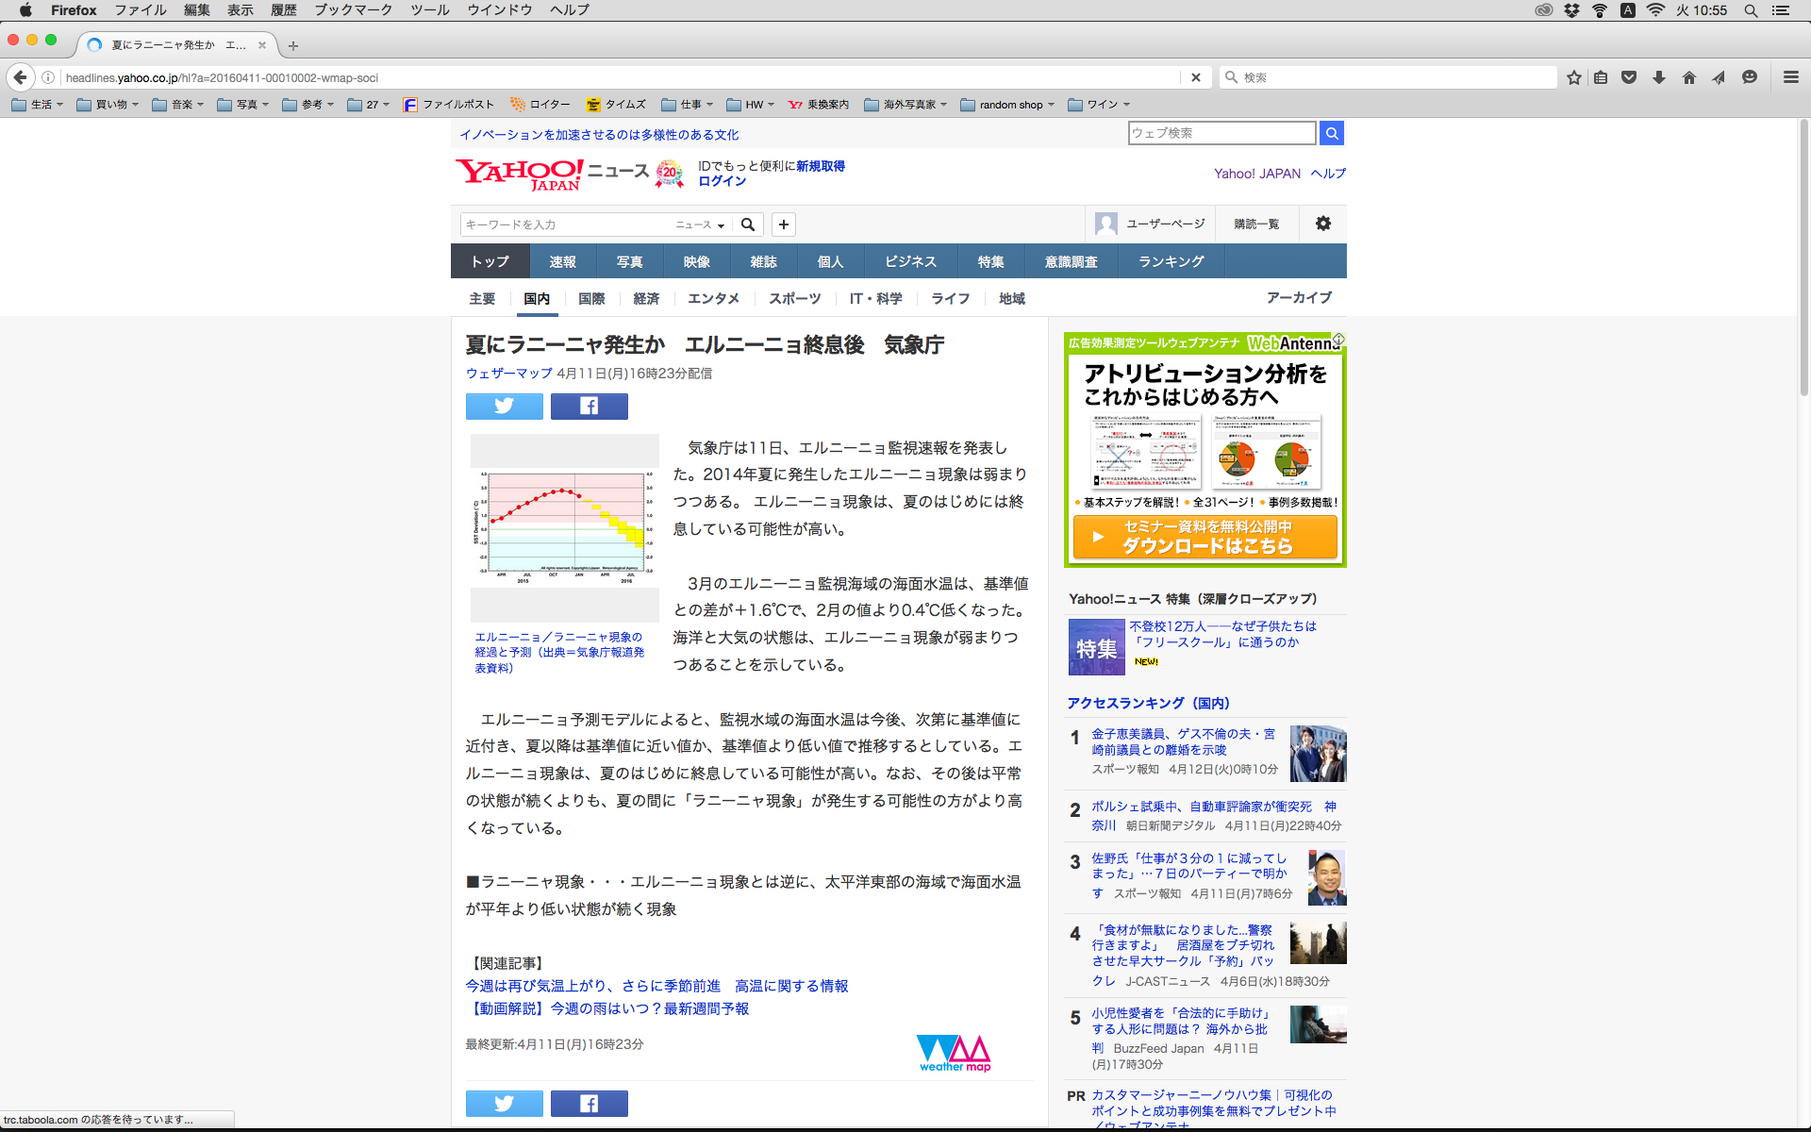Click the Firefox home icon

click(1688, 77)
